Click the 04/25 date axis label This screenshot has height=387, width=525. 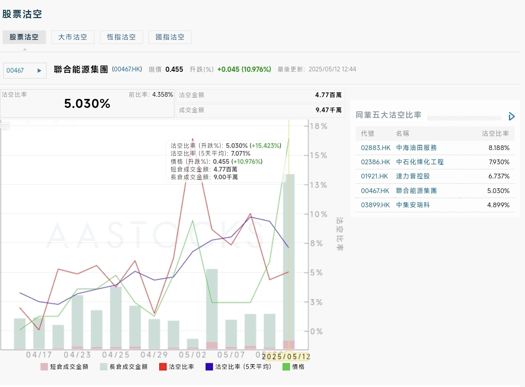pyautogui.click(x=116, y=355)
